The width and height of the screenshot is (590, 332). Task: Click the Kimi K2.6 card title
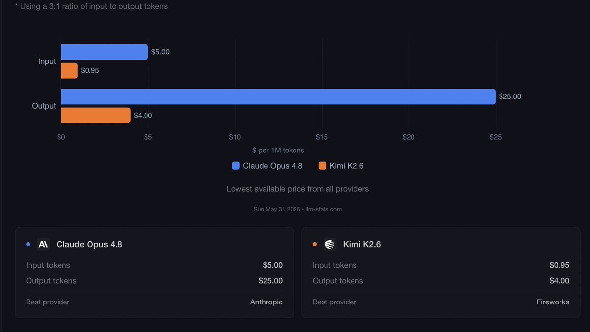tap(362, 244)
